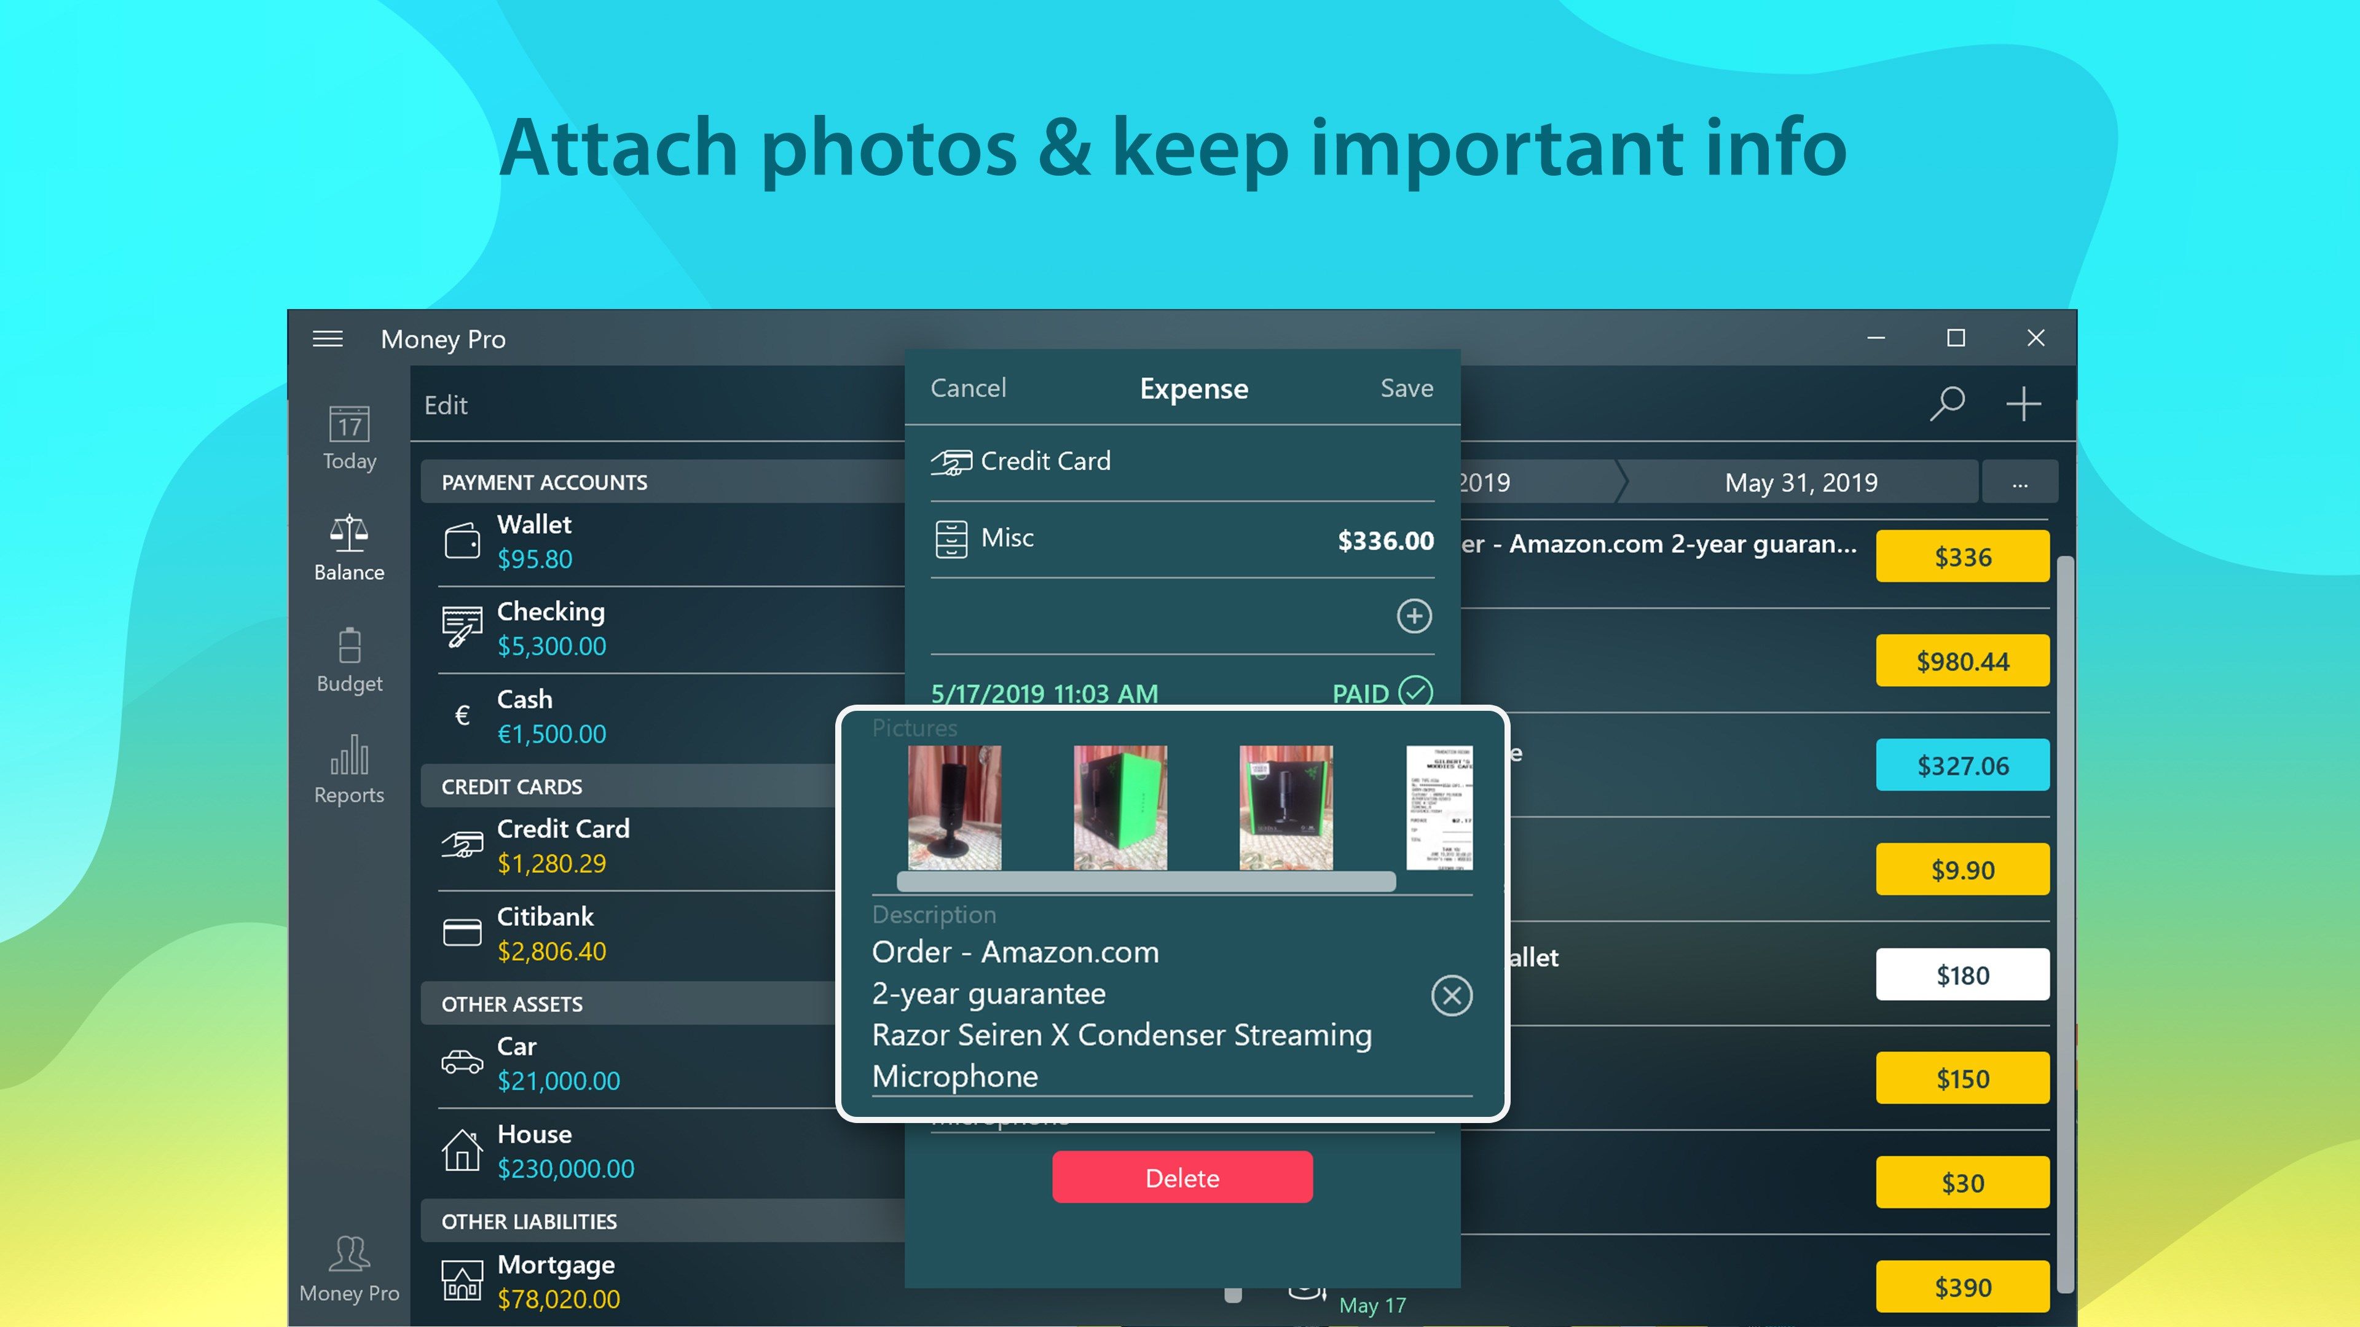Open the green box side thumbnail
This screenshot has width=2360, height=1327.
1120,807
